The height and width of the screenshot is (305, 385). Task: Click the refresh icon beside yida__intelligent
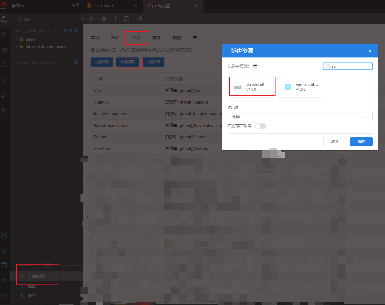[x=61, y=30]
